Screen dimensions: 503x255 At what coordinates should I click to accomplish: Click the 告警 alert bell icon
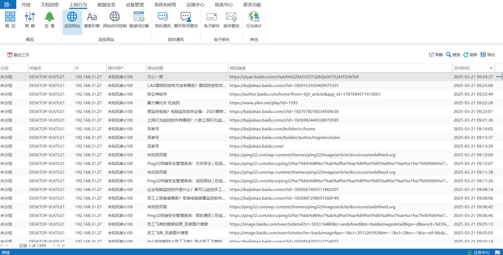coord(49,20)
